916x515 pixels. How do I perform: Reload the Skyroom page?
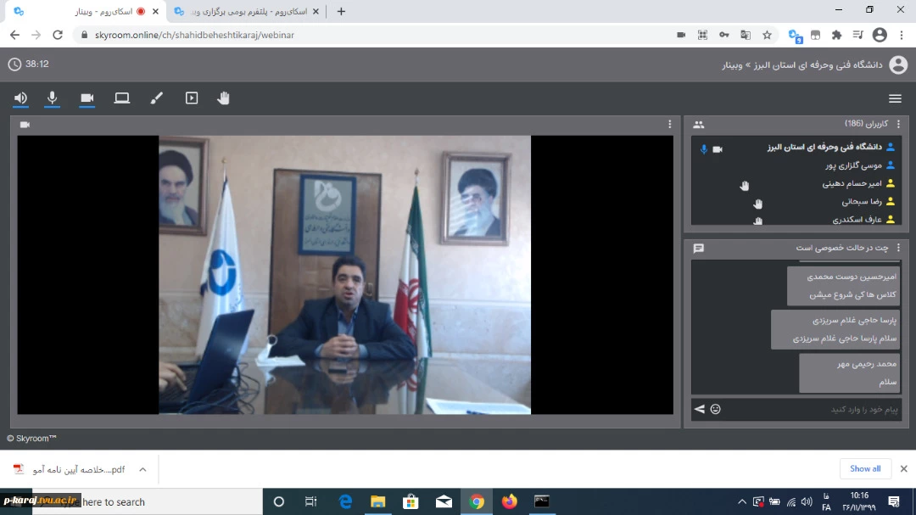(58, 35)
